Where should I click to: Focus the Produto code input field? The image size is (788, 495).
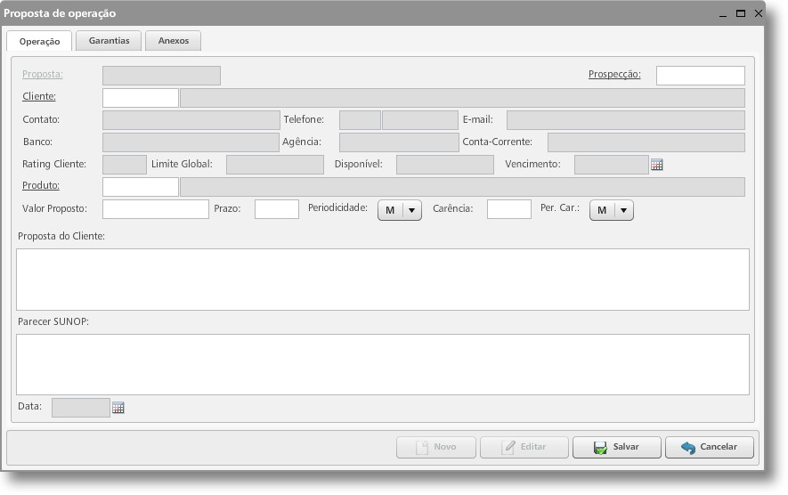point(140,186)
